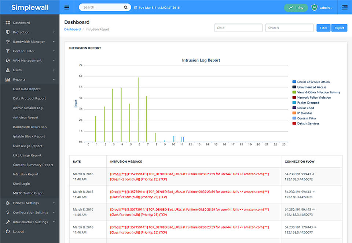Screen dimensions: 352x243
Task: Click the Reports bar-chart icon
Action: pyautogui.click(x=8, y=79)
